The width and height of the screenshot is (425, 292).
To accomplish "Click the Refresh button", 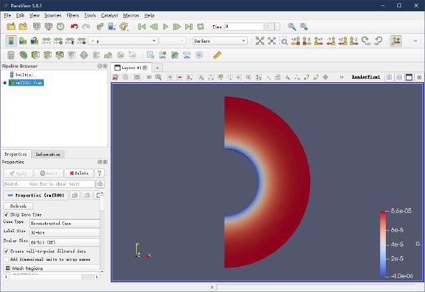I will tap(18, 206).
